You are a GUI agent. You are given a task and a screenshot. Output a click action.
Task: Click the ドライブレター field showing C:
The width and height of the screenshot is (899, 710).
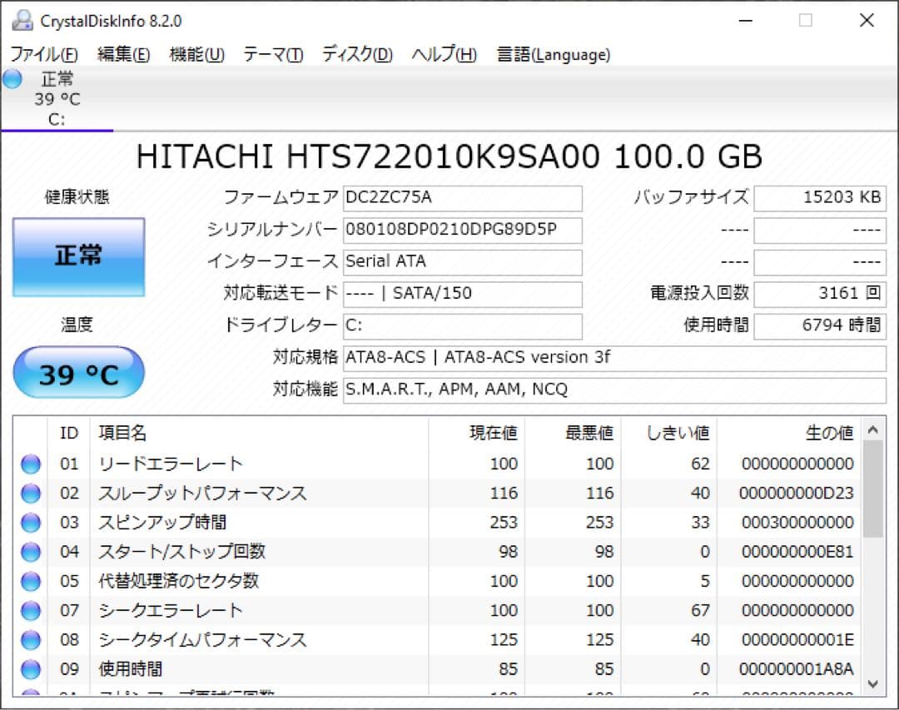click(x=463, y=326)
